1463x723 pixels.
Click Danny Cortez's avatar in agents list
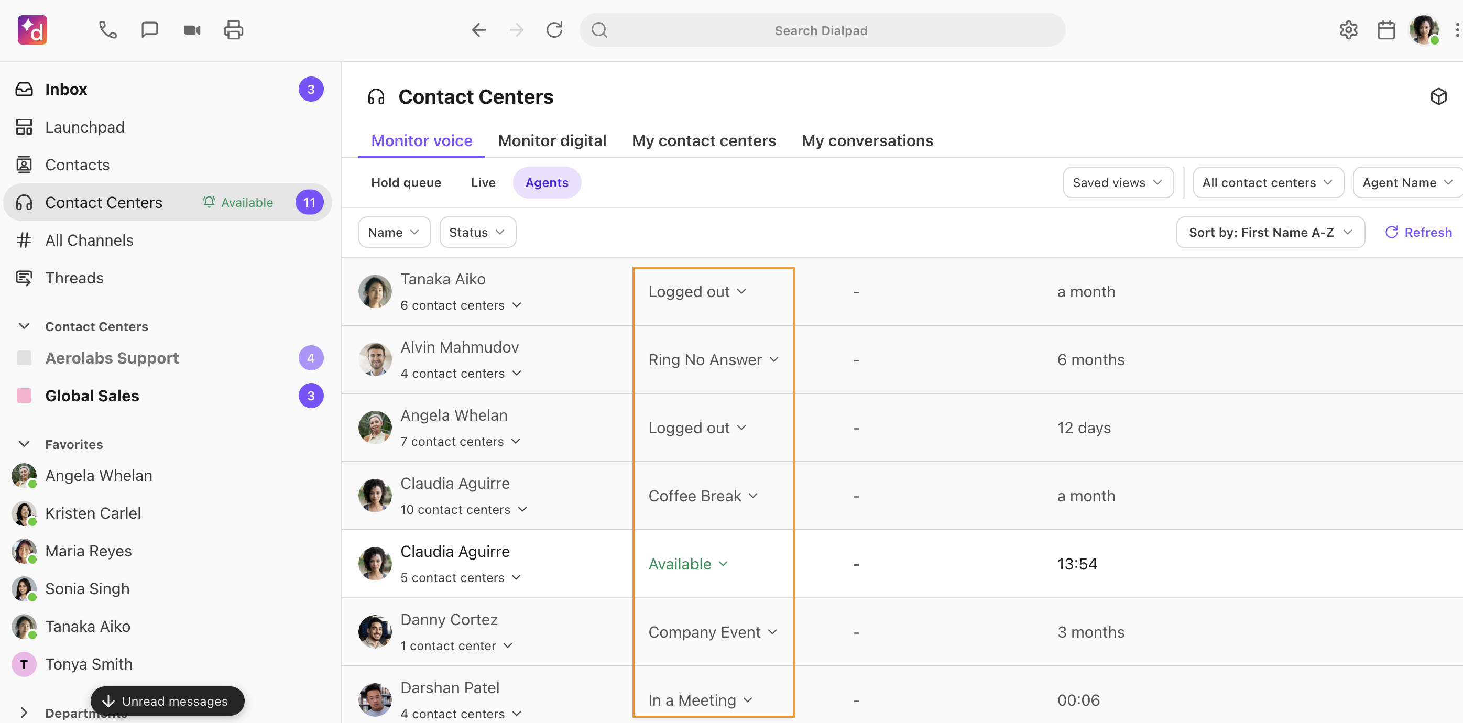point(375,631)
